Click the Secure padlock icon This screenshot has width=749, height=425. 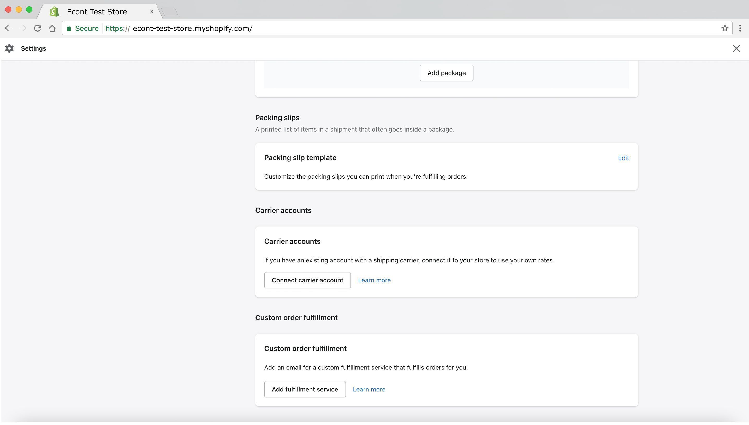69,28
